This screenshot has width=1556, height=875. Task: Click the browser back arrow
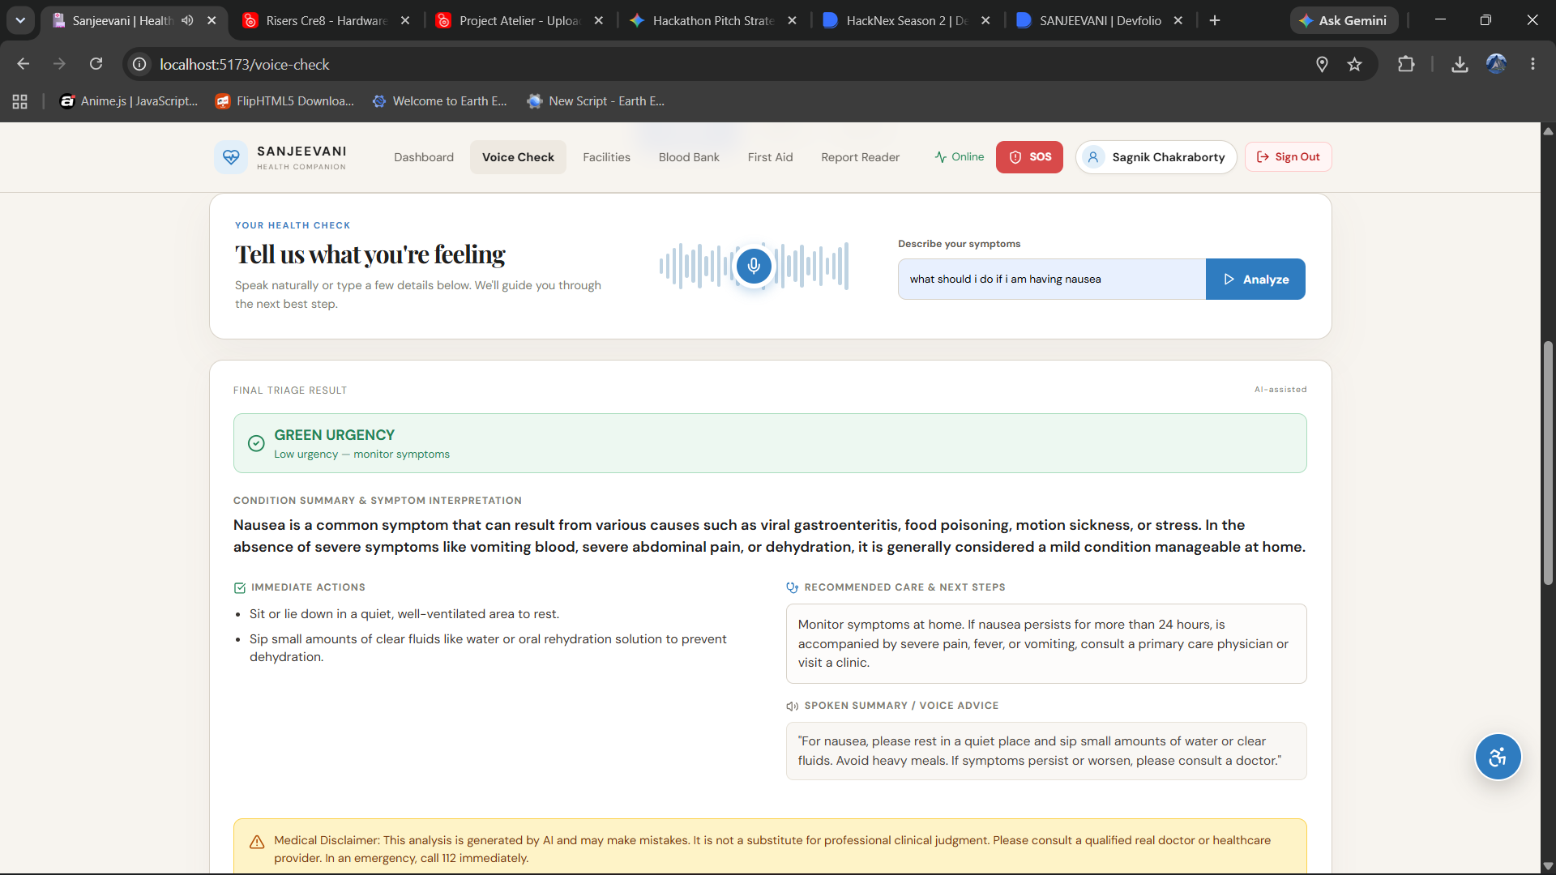click(x=23, y=64)
